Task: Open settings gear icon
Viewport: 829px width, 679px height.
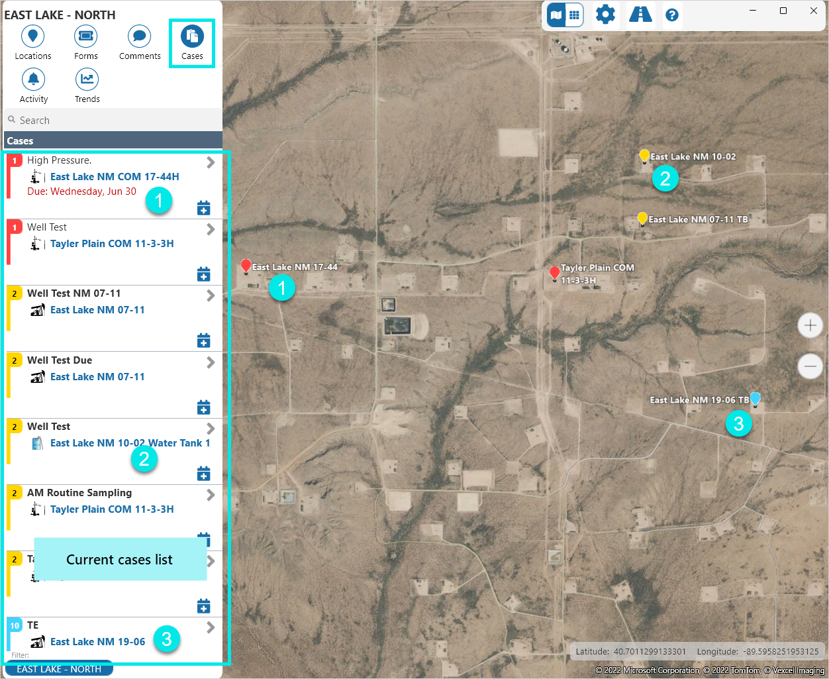Action: 605,15
